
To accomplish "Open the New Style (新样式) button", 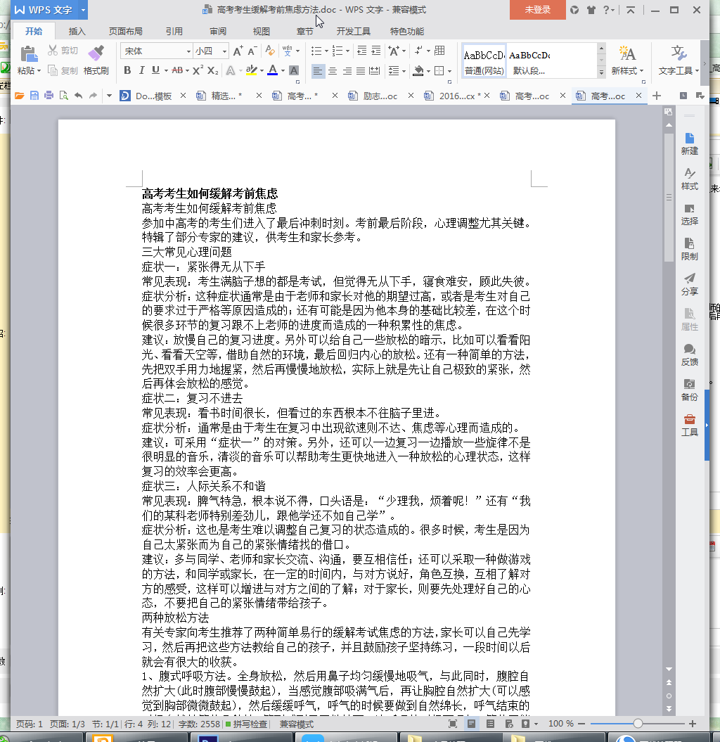I will [x=627, y=60].
